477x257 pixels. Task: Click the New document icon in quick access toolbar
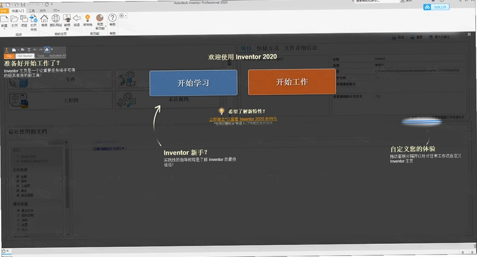click(8, 5)
